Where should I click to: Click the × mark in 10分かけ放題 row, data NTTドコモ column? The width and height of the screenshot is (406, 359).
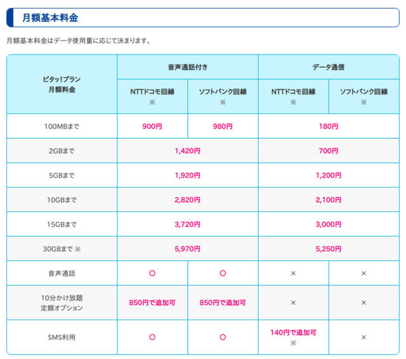pyautogui.click(x=293, y=303)
